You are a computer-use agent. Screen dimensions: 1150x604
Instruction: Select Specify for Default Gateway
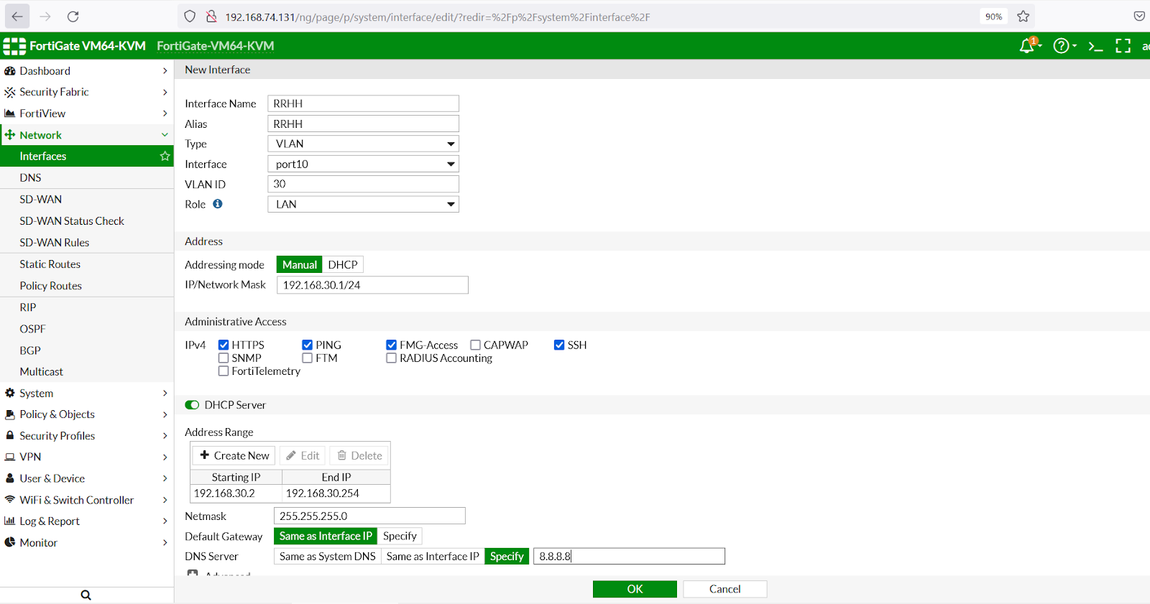click(400, 536)
